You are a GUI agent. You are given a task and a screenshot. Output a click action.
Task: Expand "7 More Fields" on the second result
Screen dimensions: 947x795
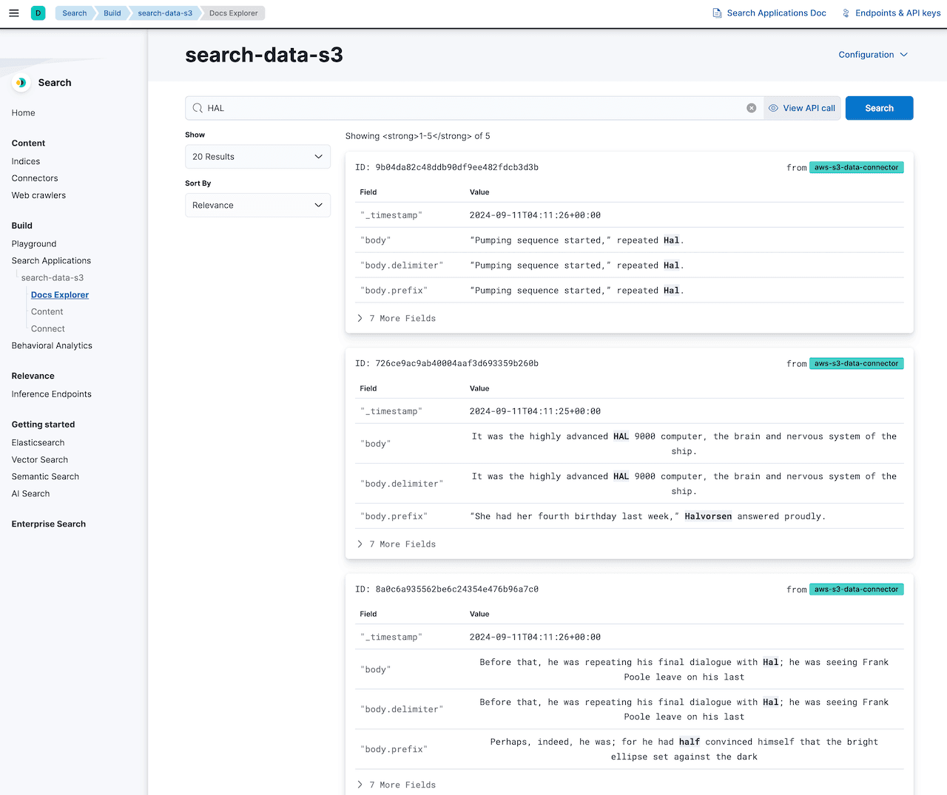click(397, 544)
